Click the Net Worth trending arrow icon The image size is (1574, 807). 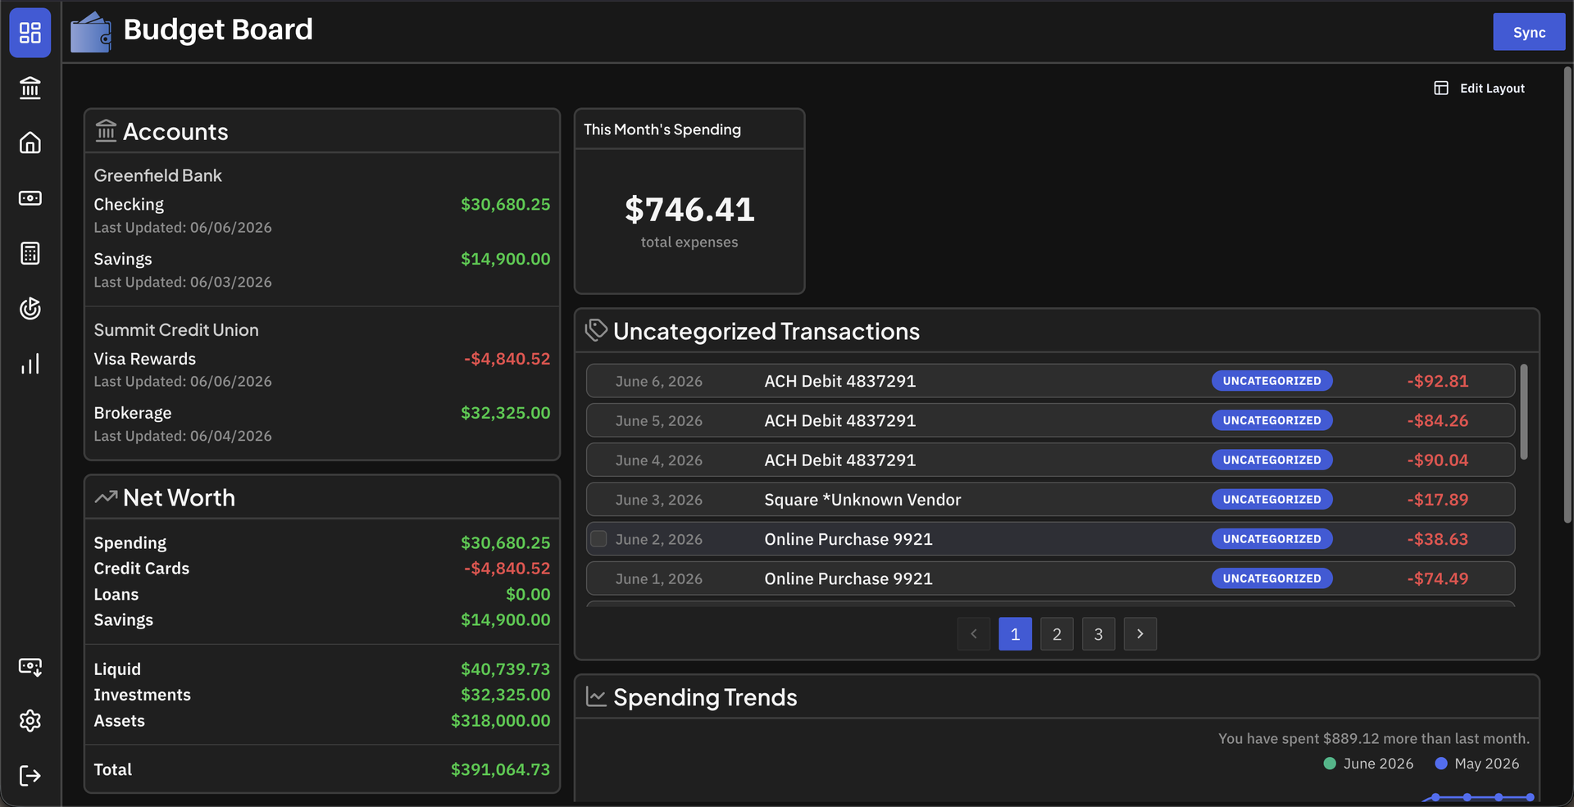pos(106,497)
